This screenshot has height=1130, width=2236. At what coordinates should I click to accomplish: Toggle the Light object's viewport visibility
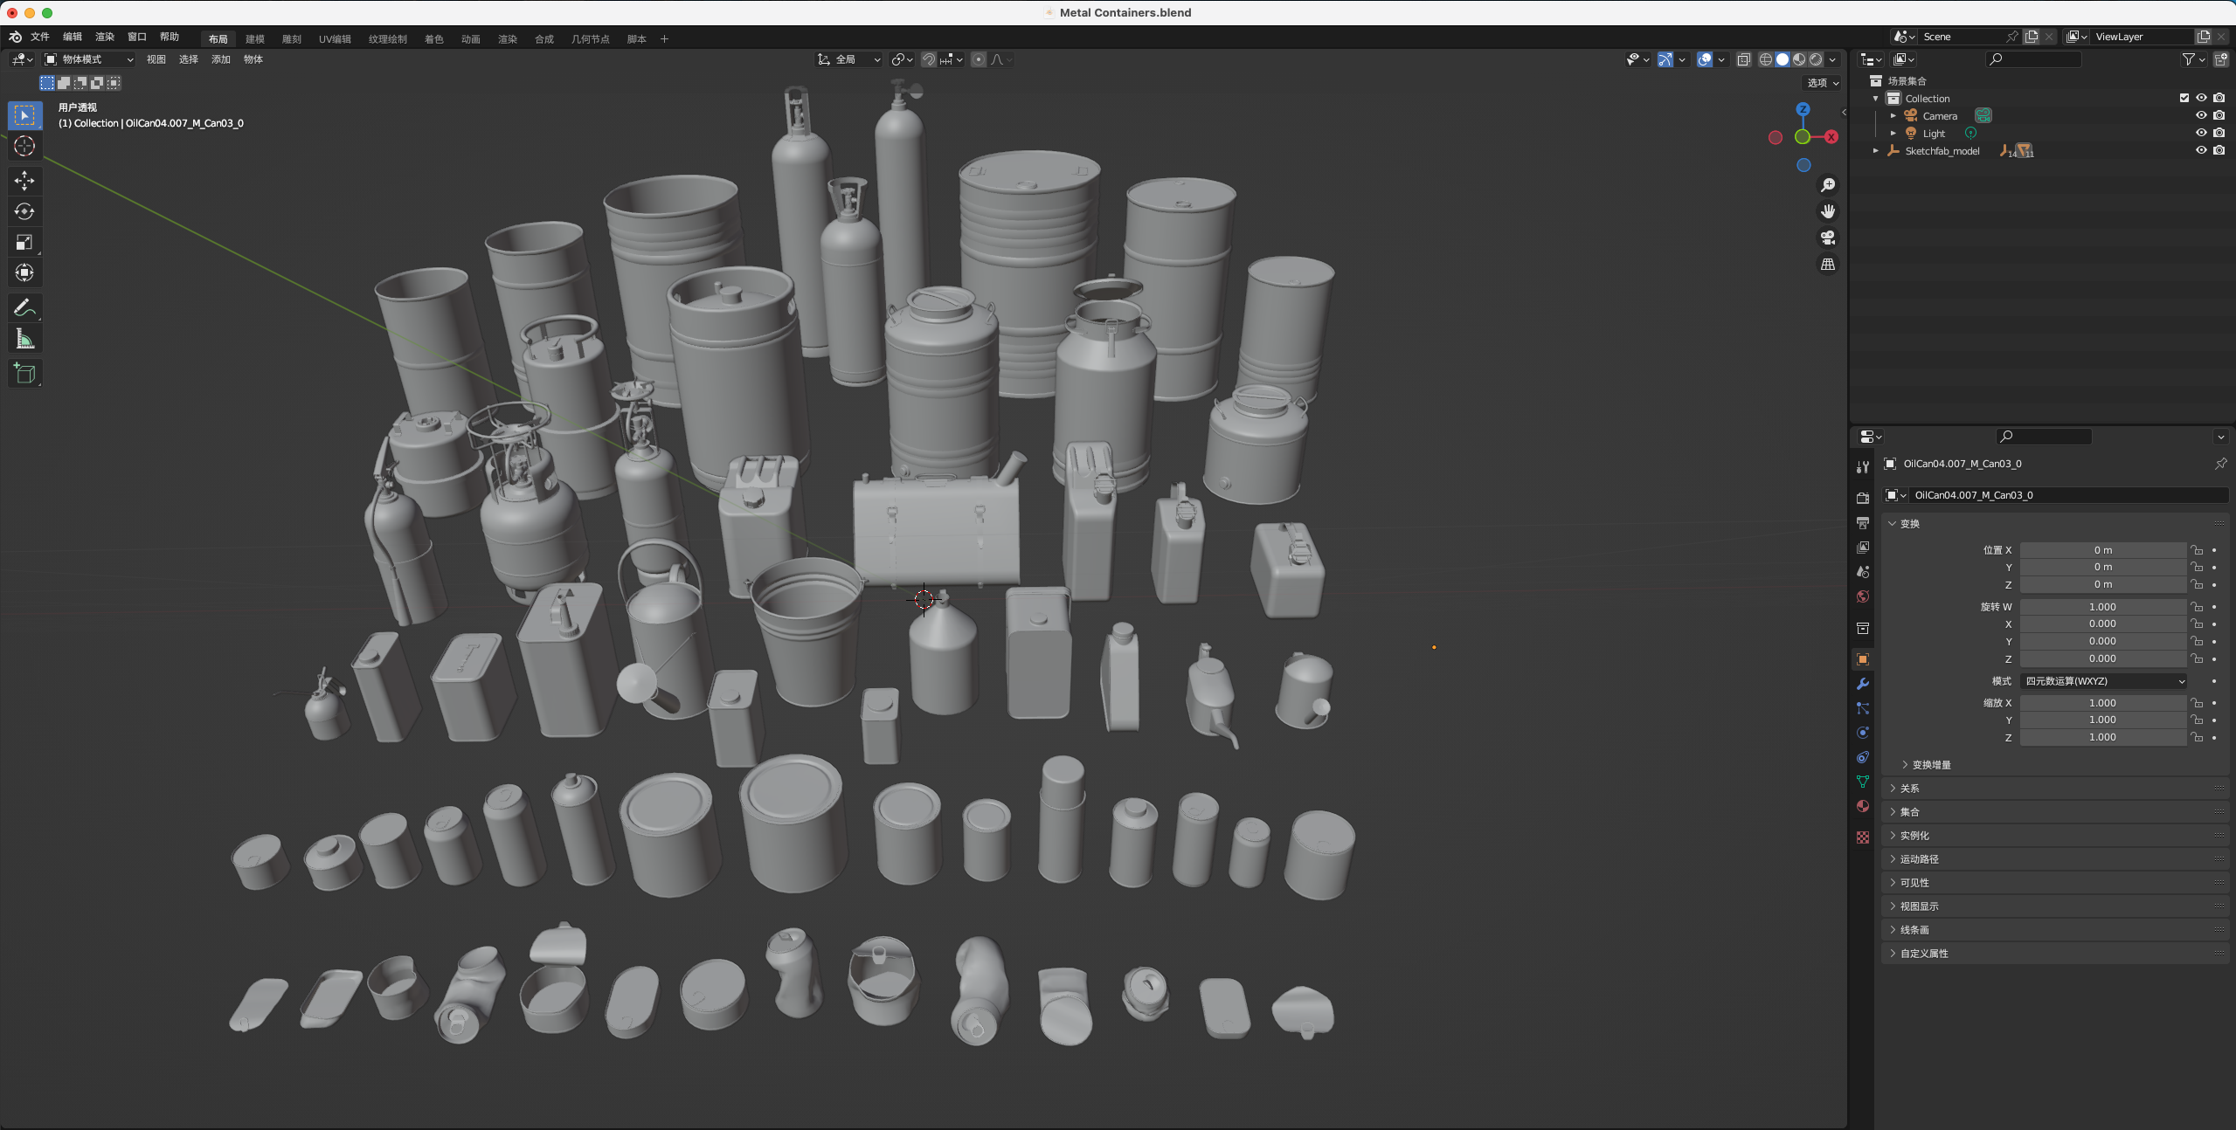tap(2201, 133)
